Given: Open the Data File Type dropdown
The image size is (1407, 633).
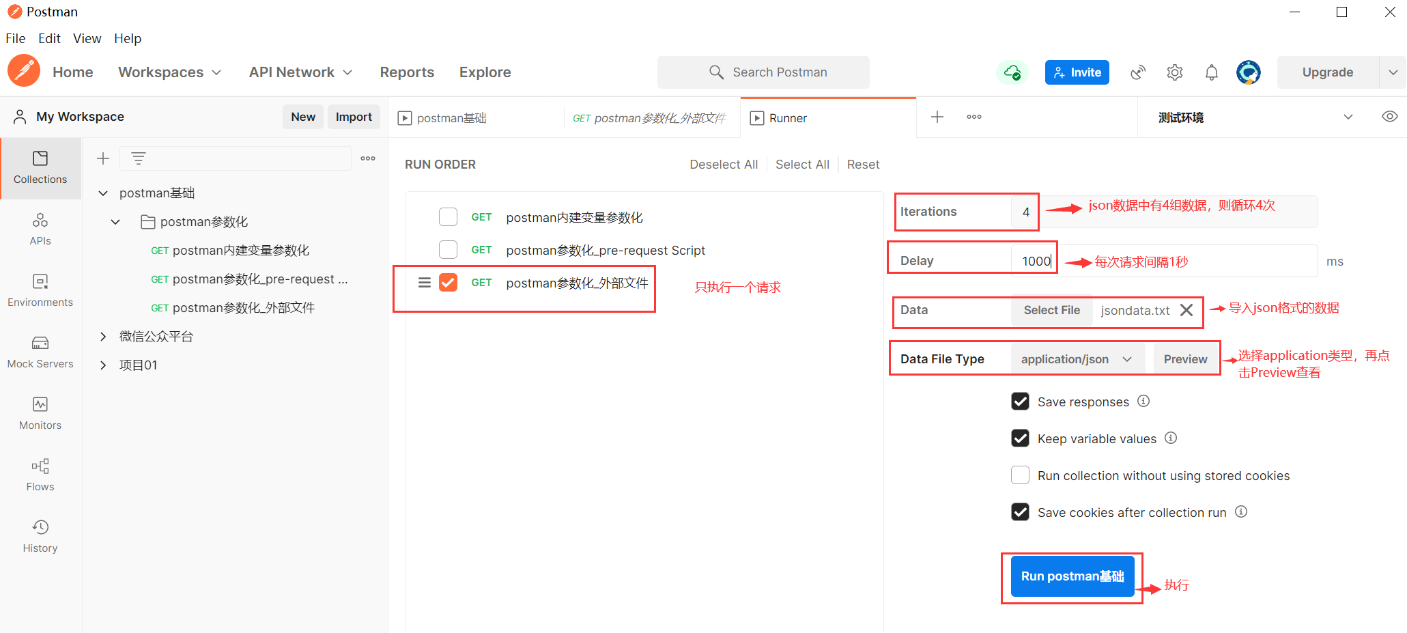Looking at the screenshot, I should (1077, 359).
